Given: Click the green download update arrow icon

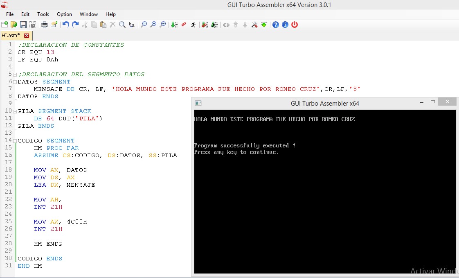Looking at the screenshot, I should pyautogui.click(x=264, y=25).
